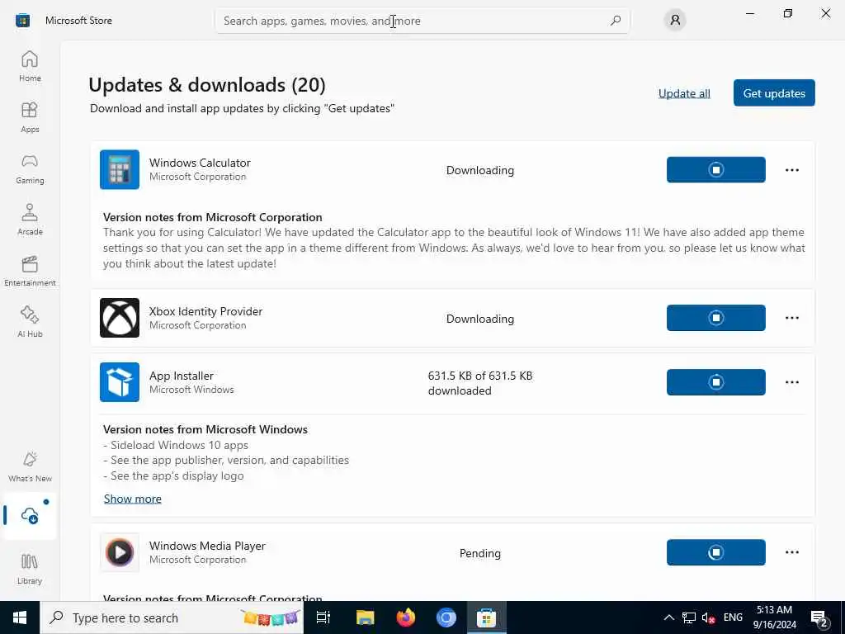Screen dimensions: 845x634
Task: Show hidden system tray icons chevron
Action: click(668, 617)
